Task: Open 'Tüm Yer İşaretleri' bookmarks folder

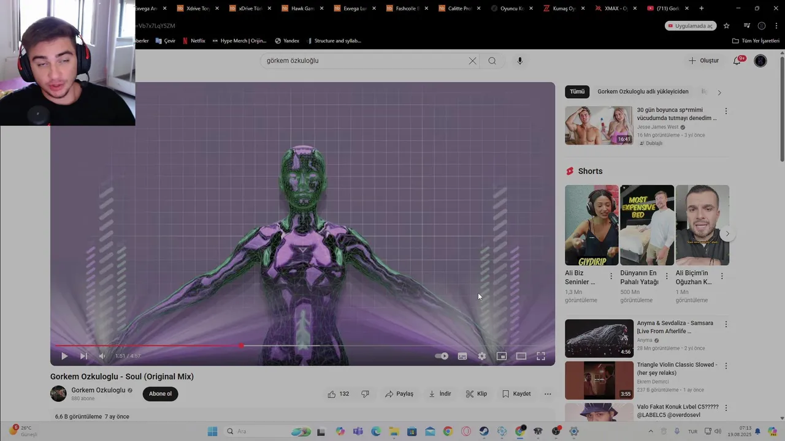Action: coord(757,41)
